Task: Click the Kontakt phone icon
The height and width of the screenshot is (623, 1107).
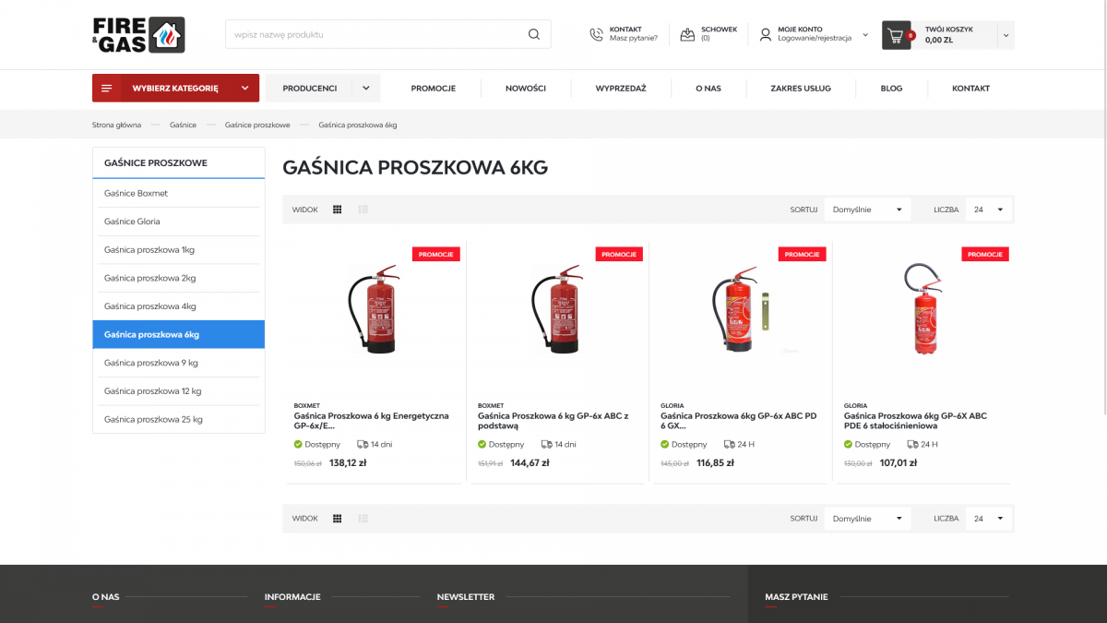Action: point(596,35)
